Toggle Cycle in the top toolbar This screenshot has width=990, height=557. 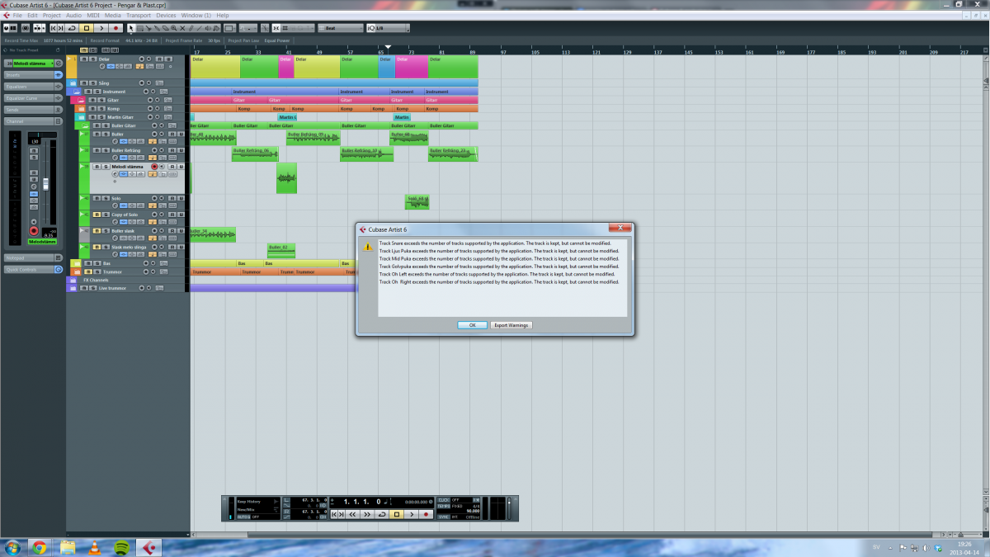72,28
